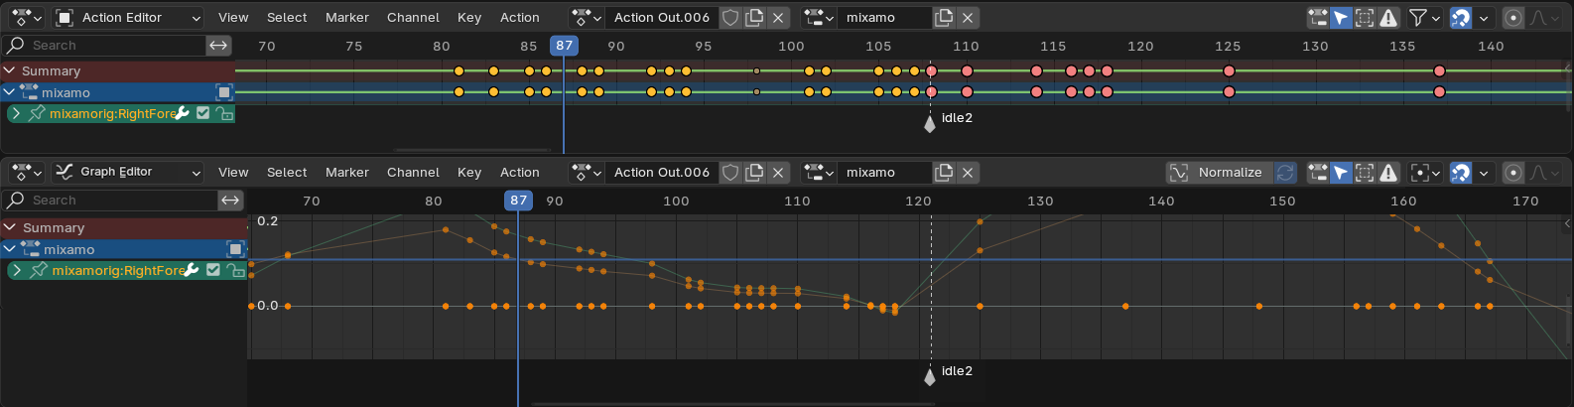The width and height of the screenshot is (1574, 407).
Task: Browse actions dropdown in Graph Editor header
Action: click(x=587, y=172)
